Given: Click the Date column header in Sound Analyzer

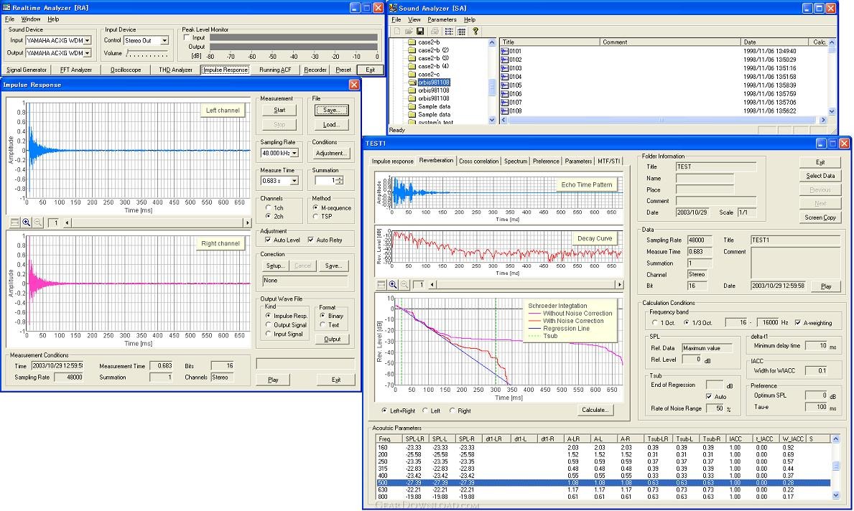Looking at the screenshot, I should point(774,42).
